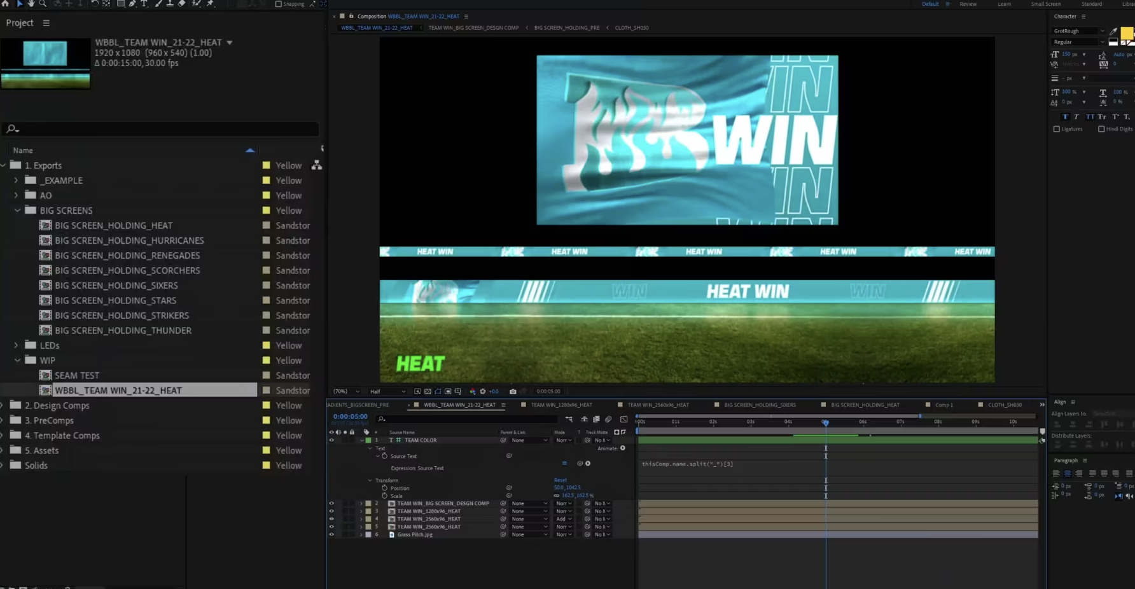1135x589 pixels.
Task: Click the Reset Exposure icon in the viewer
Action: click(x=483, y=391)
